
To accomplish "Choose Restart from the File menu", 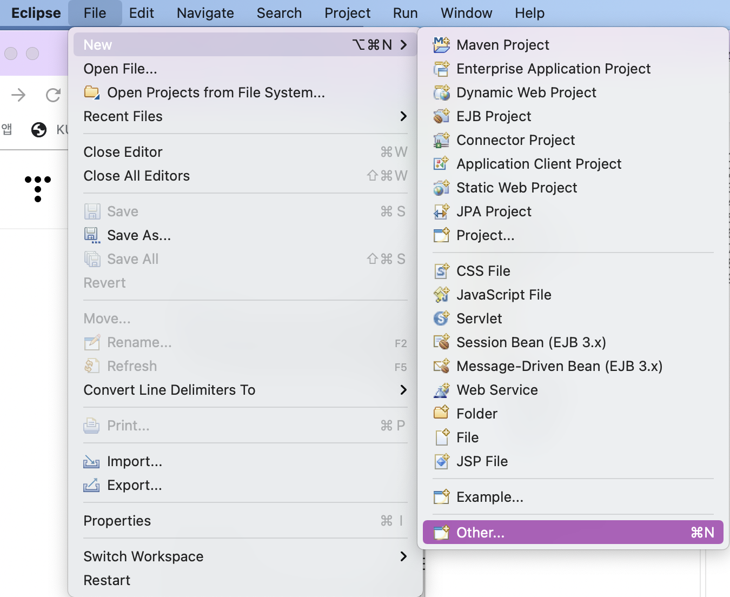I will pos(245,580).
